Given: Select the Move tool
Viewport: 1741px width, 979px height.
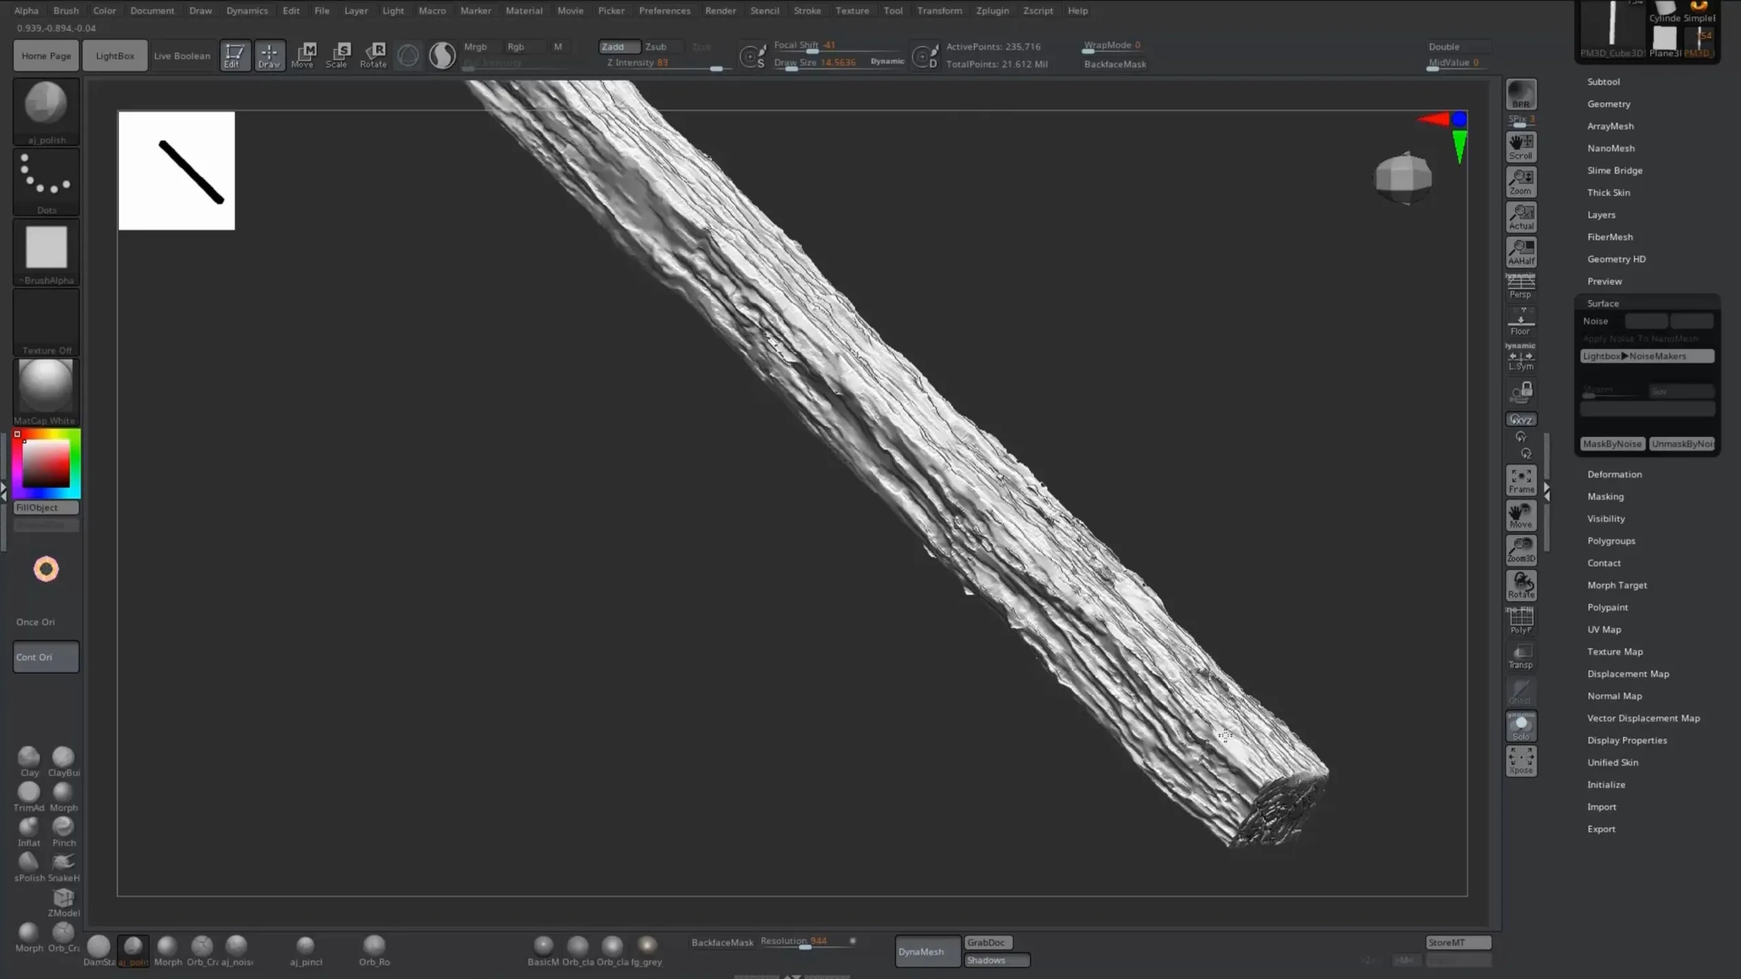Looking at the screenshot, I should pos(303,54).
